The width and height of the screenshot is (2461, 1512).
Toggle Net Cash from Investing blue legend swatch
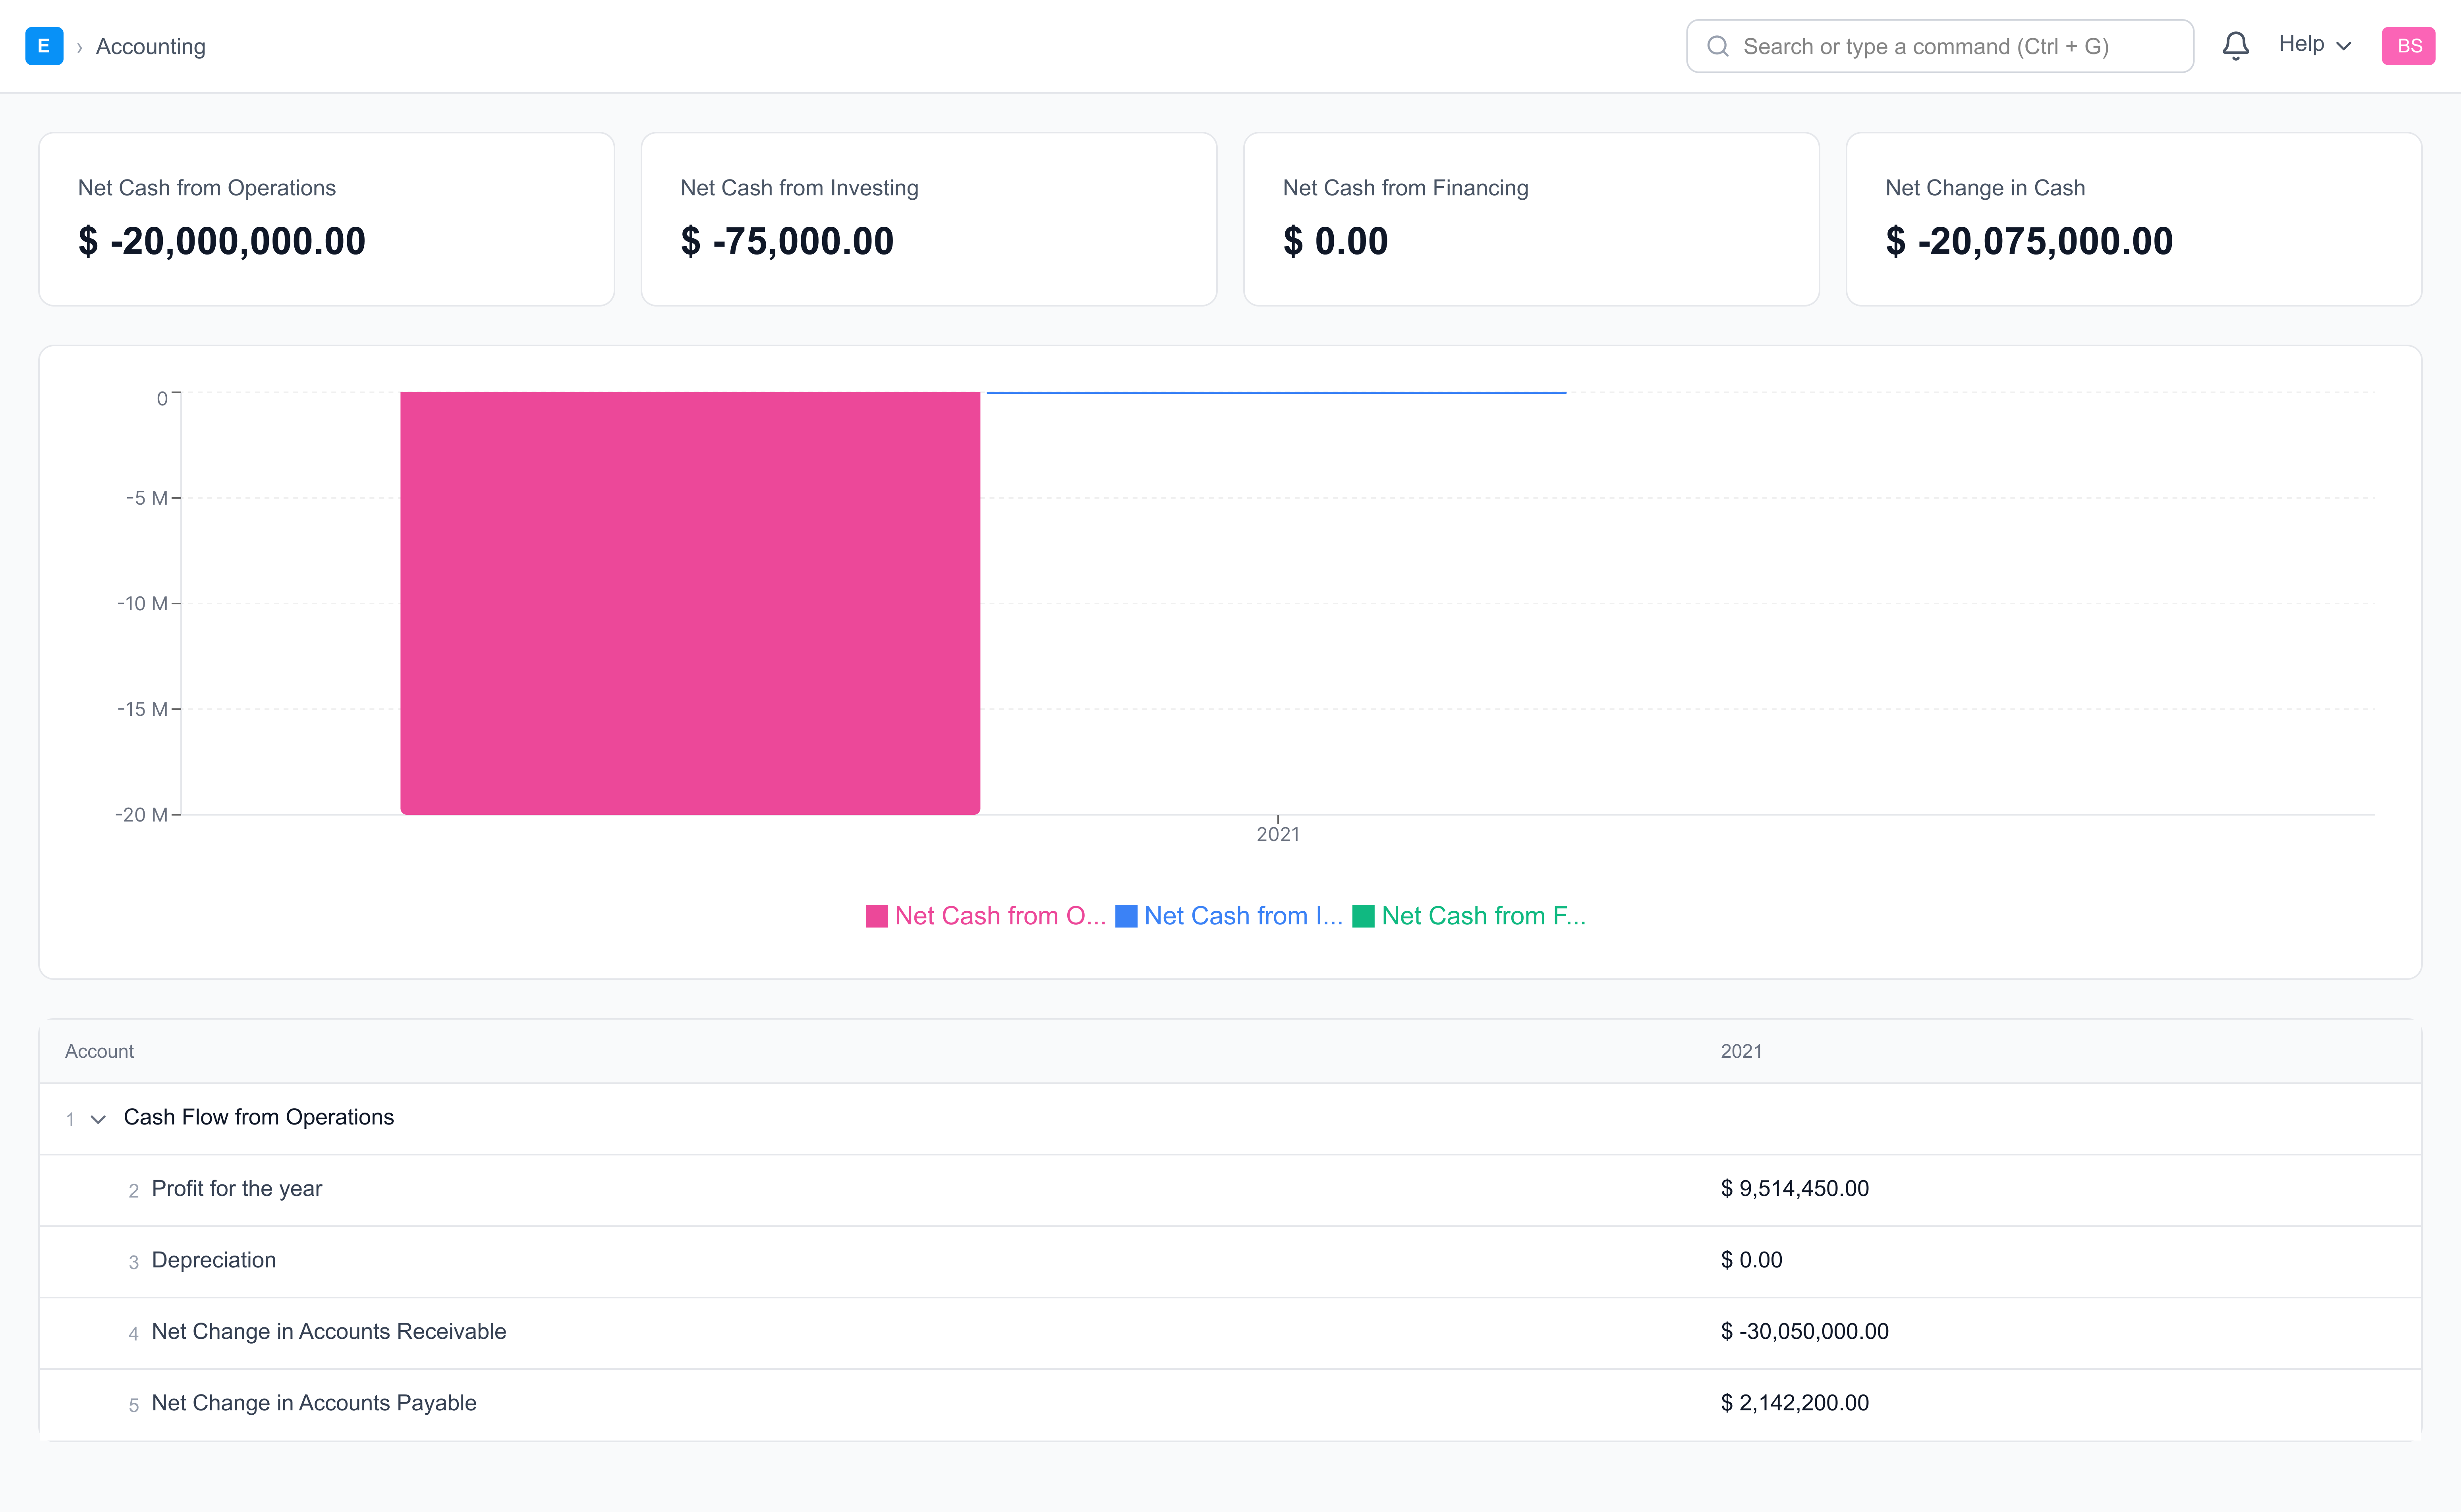pyautogui.click(x=1126, y=916)
